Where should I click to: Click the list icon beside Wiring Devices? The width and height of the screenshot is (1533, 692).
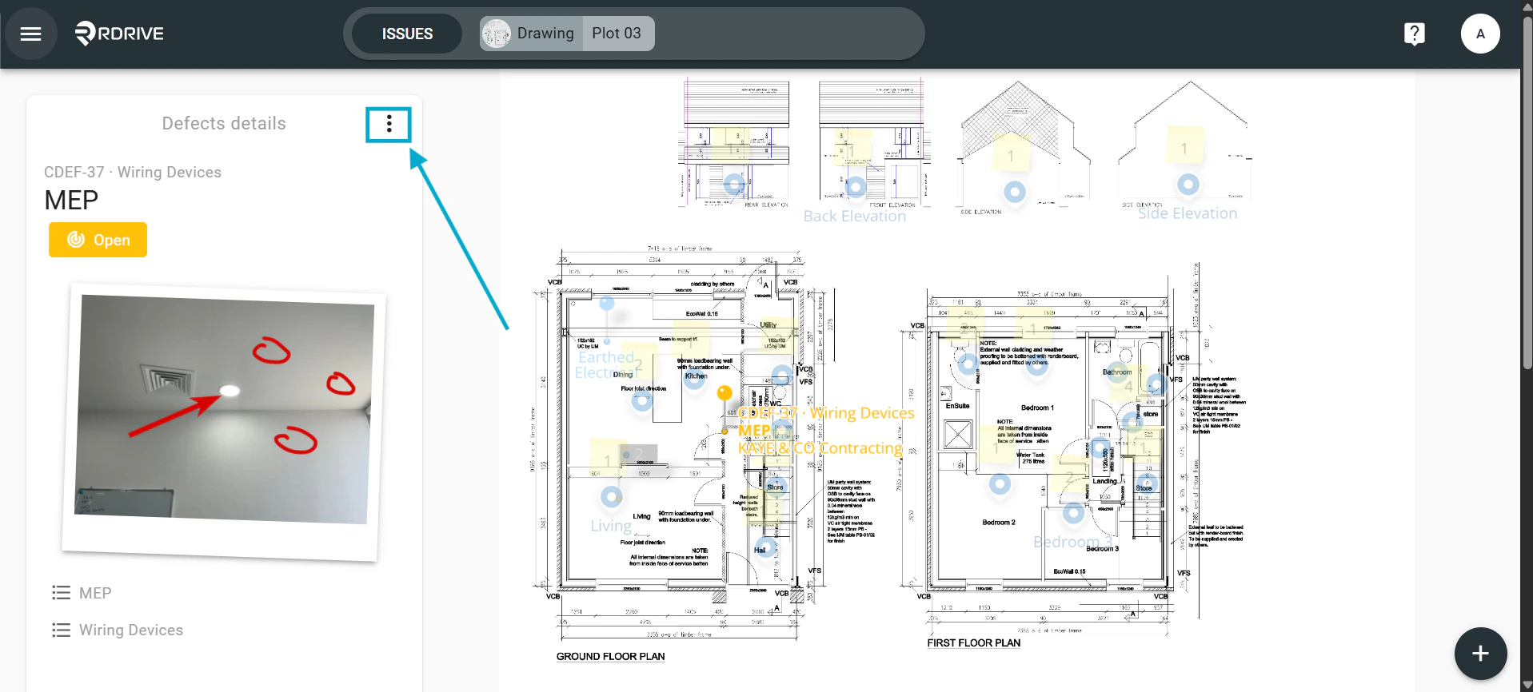(x=61, y=630)
